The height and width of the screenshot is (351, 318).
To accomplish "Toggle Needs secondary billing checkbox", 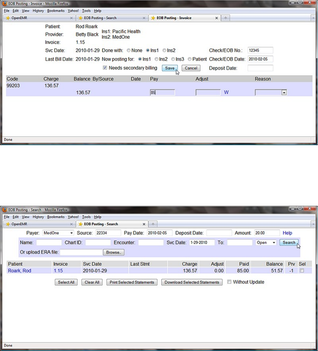I will click(105, 68).
